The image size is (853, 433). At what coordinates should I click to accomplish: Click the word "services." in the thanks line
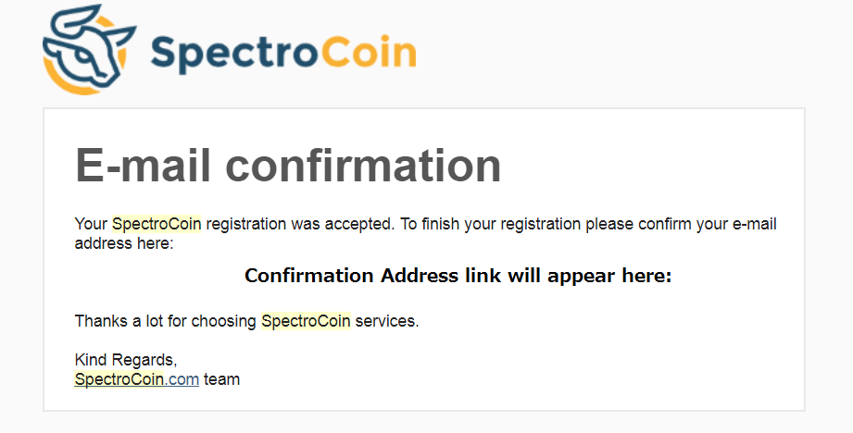(387, 322)
